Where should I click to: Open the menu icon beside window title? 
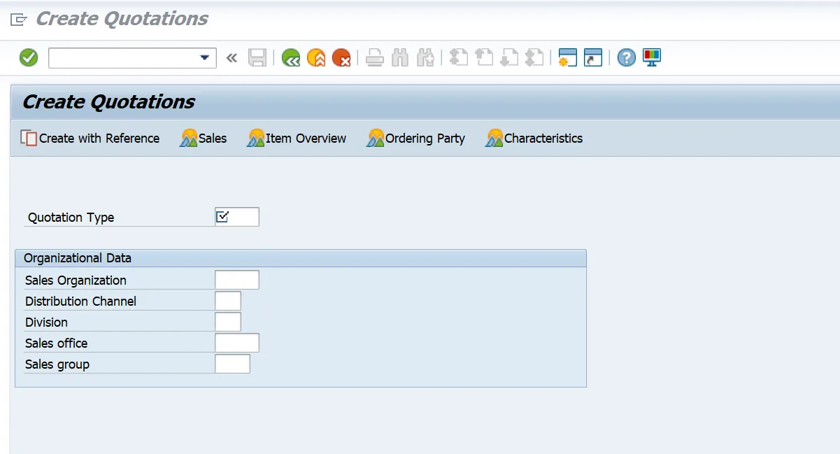point(19,20)
